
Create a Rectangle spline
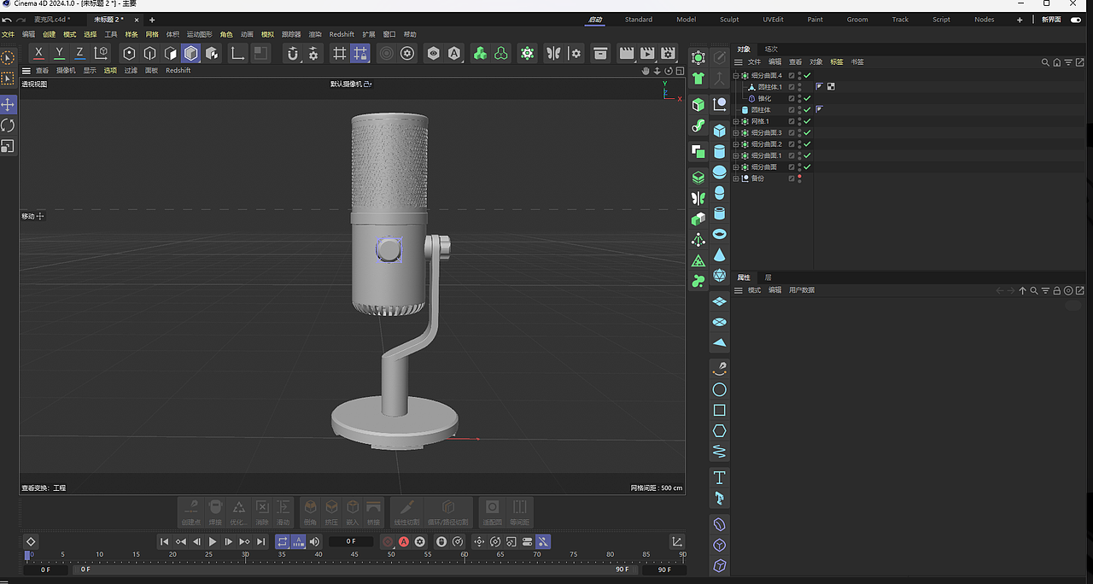(x=720, y=410)
